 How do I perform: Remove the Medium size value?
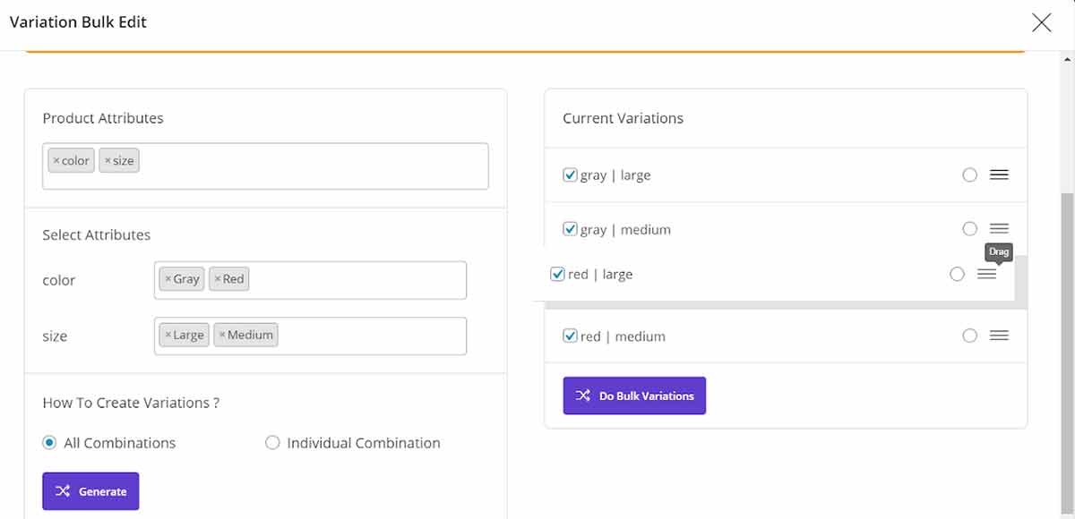click(x=222, y=336)
